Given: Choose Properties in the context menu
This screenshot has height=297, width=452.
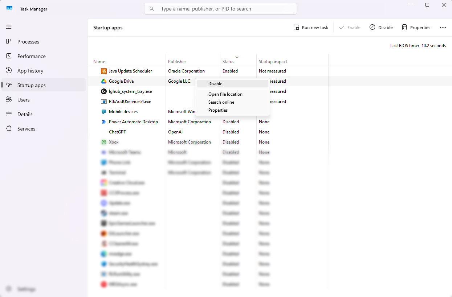Looking at the screenshot, I should coord(232,110).
